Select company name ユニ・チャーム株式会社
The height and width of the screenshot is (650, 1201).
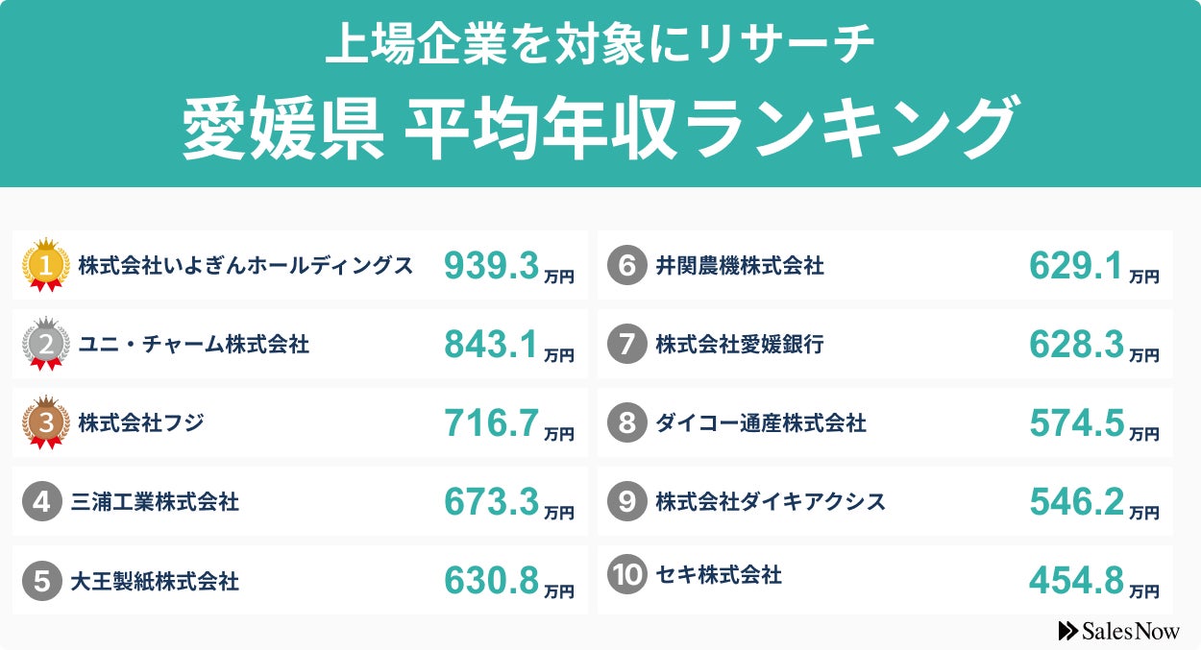194,345
